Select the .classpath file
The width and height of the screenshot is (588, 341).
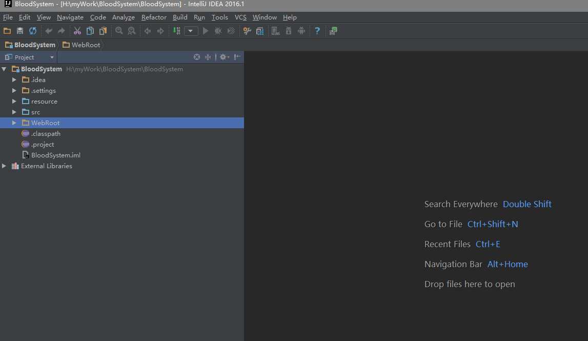(x=46, y=133)
